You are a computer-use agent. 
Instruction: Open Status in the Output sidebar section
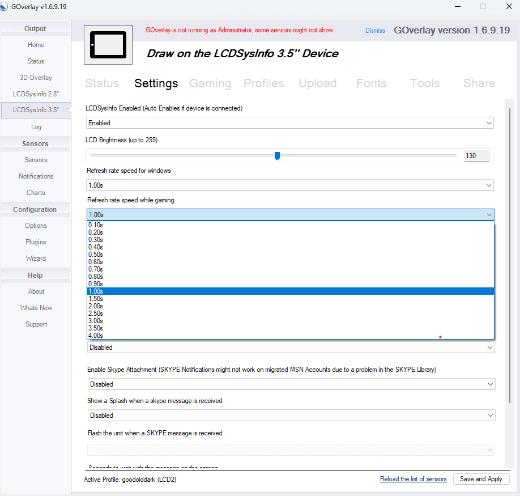(x=36, y=61)
